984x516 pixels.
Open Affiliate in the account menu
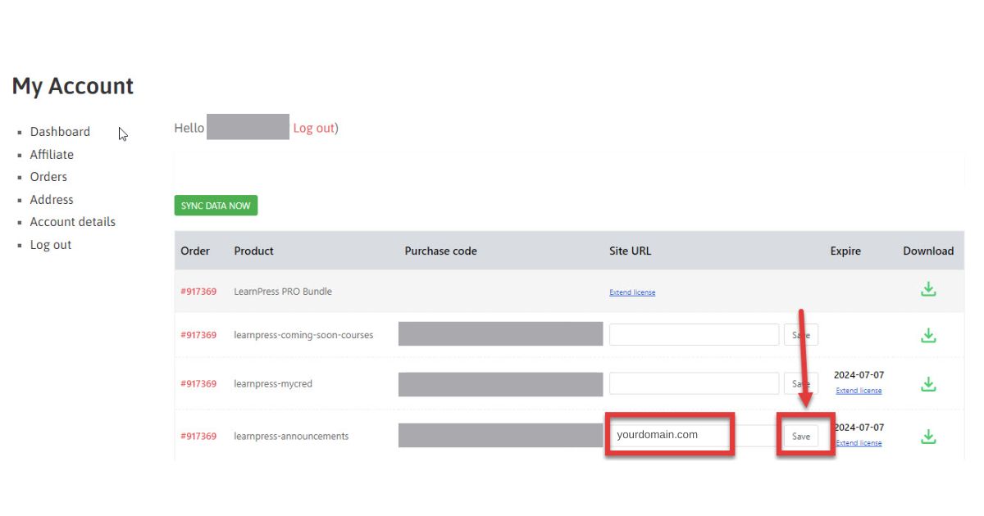pyautogui.click(x=52, y=154)
